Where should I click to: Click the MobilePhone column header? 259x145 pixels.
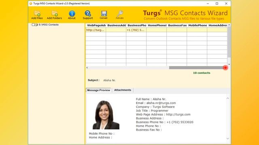click(x=197, y=25)
